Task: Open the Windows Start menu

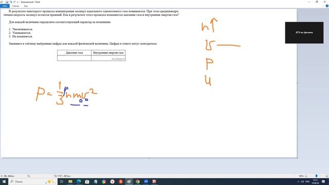Action: click(x=4, y=181)
